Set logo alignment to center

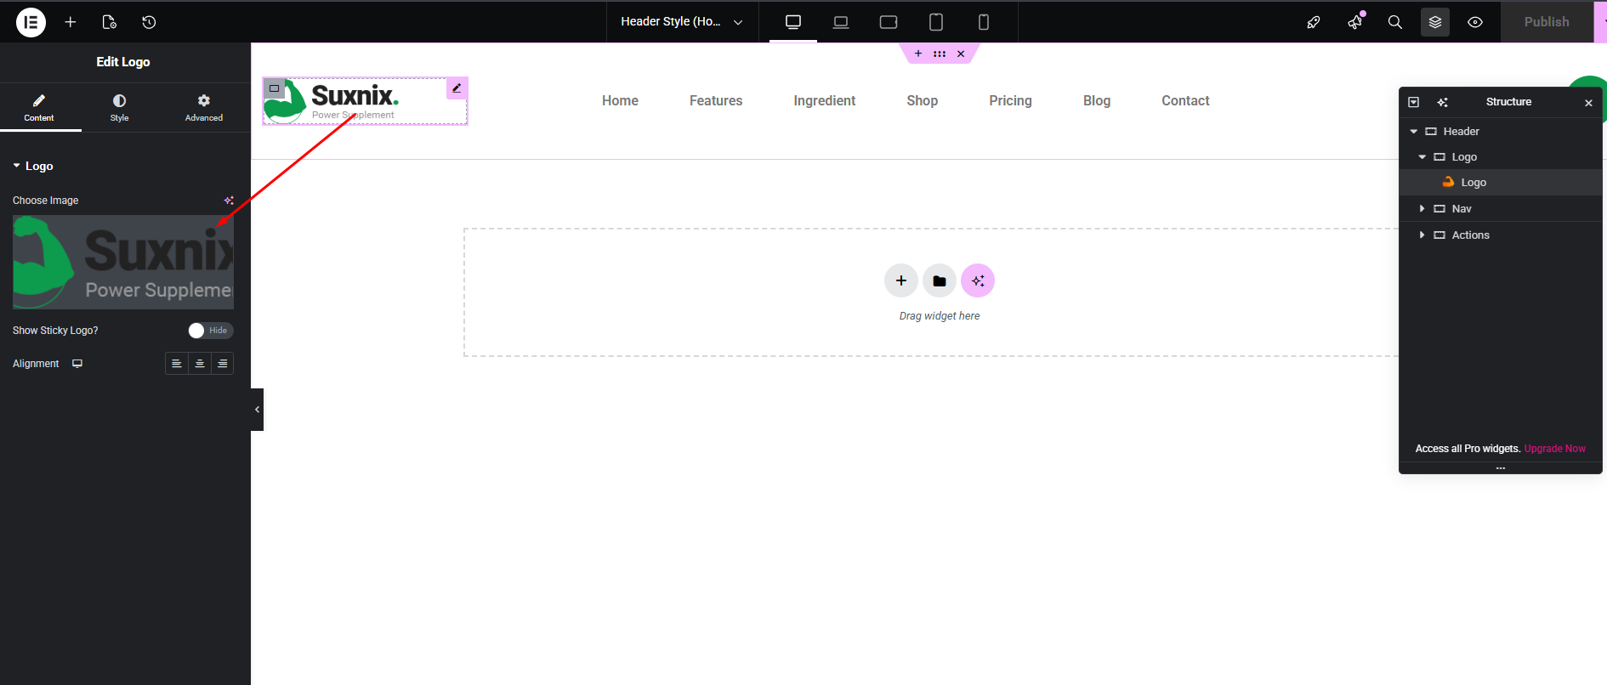tap(200, 364)
